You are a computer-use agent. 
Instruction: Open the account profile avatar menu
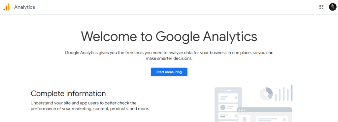pos(333,7)
